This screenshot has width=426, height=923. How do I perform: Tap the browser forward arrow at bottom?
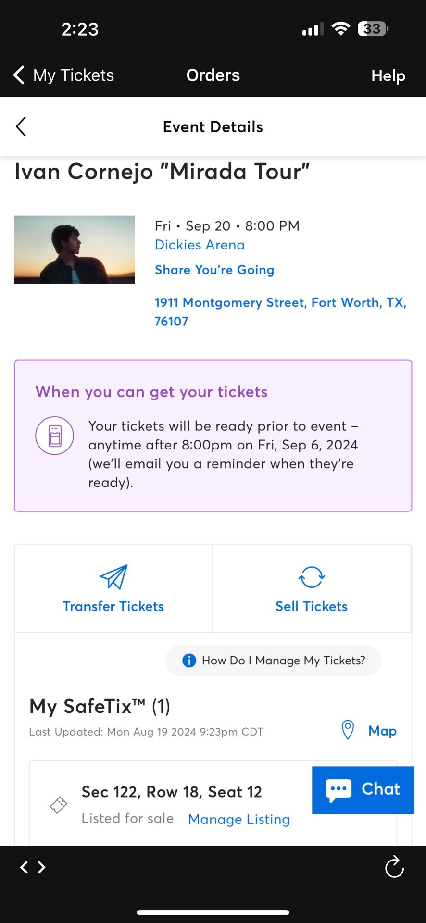pos(42,867)
